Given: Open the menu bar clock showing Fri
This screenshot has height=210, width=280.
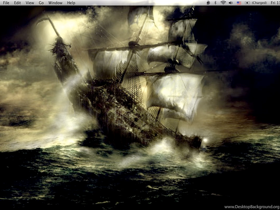Looking at the screenshot, I should coord(275,3).
